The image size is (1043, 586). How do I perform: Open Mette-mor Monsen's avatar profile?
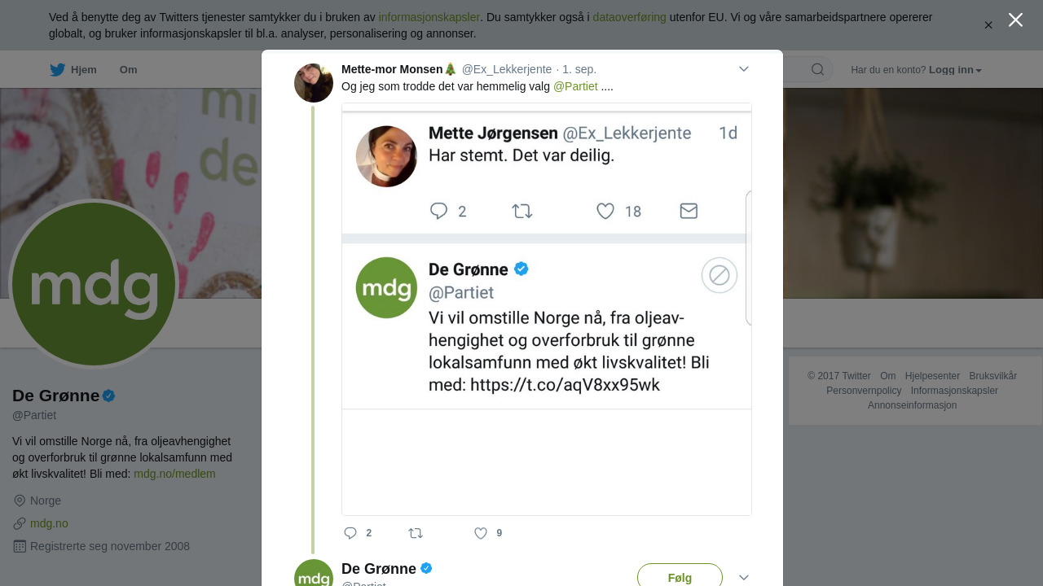(x=314, y=83)
